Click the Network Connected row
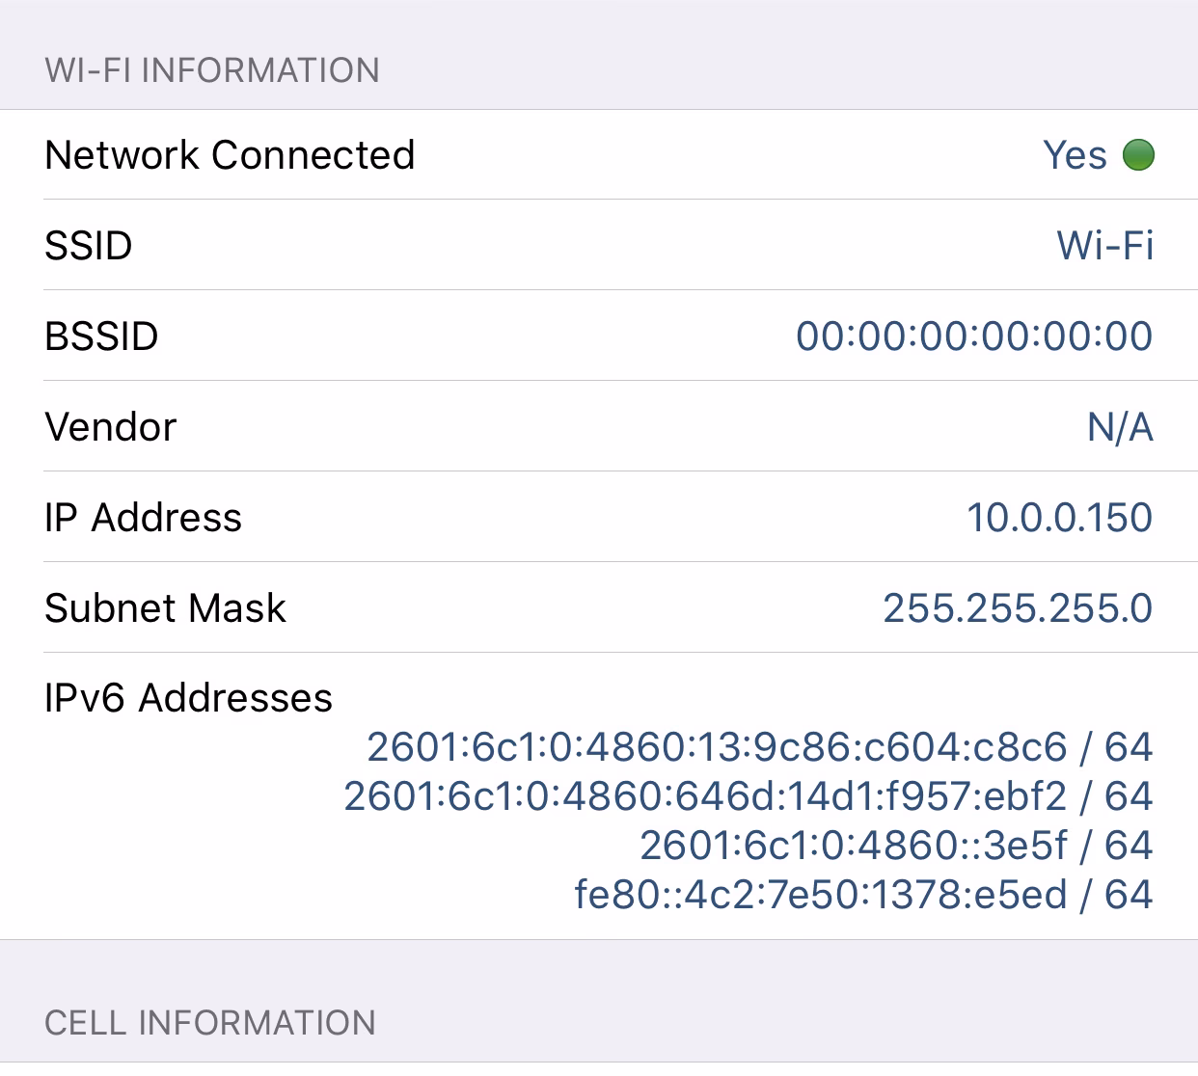1198x1076 pixels. click(x=229, y=154)
